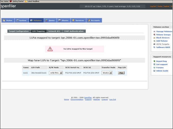Open the footer License link

coord(105,99)
